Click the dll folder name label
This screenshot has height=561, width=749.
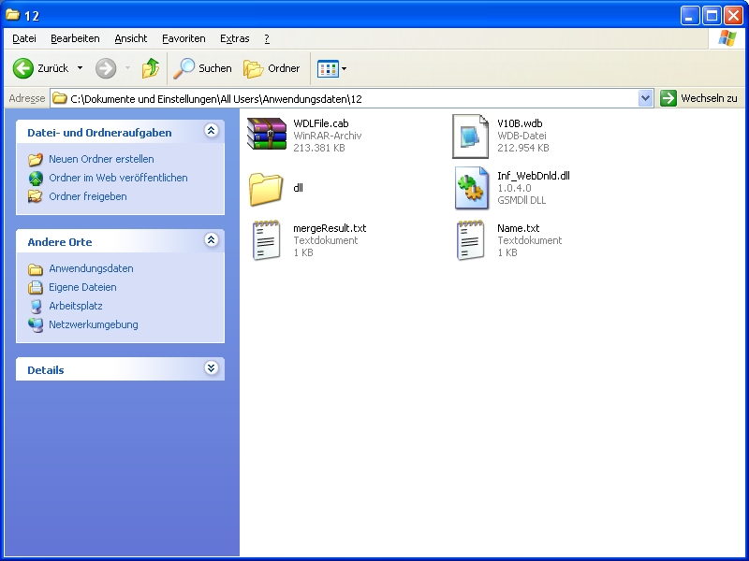(x=298, y=188)
